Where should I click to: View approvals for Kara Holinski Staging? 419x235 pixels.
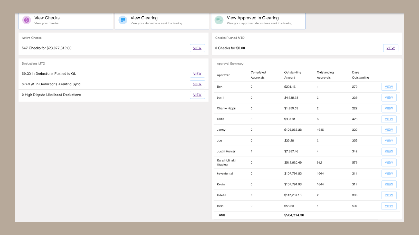tap(389, 163)
